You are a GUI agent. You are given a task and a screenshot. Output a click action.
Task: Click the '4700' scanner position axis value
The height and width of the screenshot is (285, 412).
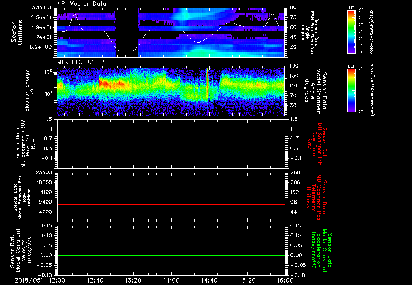46,212
